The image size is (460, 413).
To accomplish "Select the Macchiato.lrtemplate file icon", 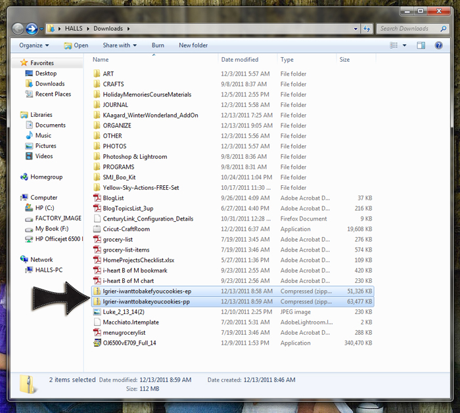I will [x=97, y=322].
